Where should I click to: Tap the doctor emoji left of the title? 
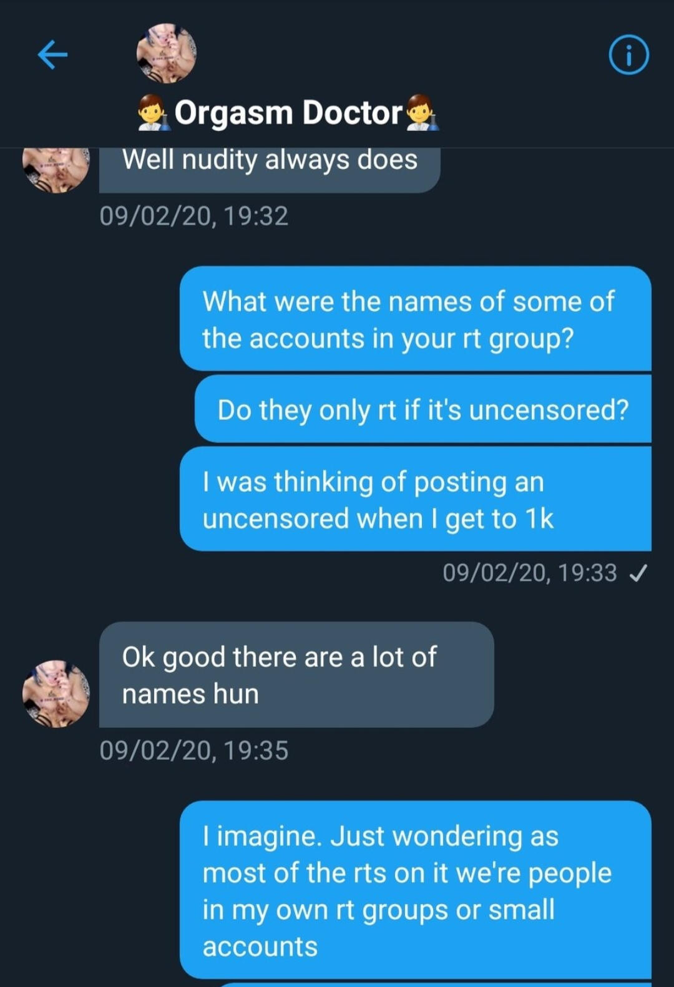coord(153,113)
